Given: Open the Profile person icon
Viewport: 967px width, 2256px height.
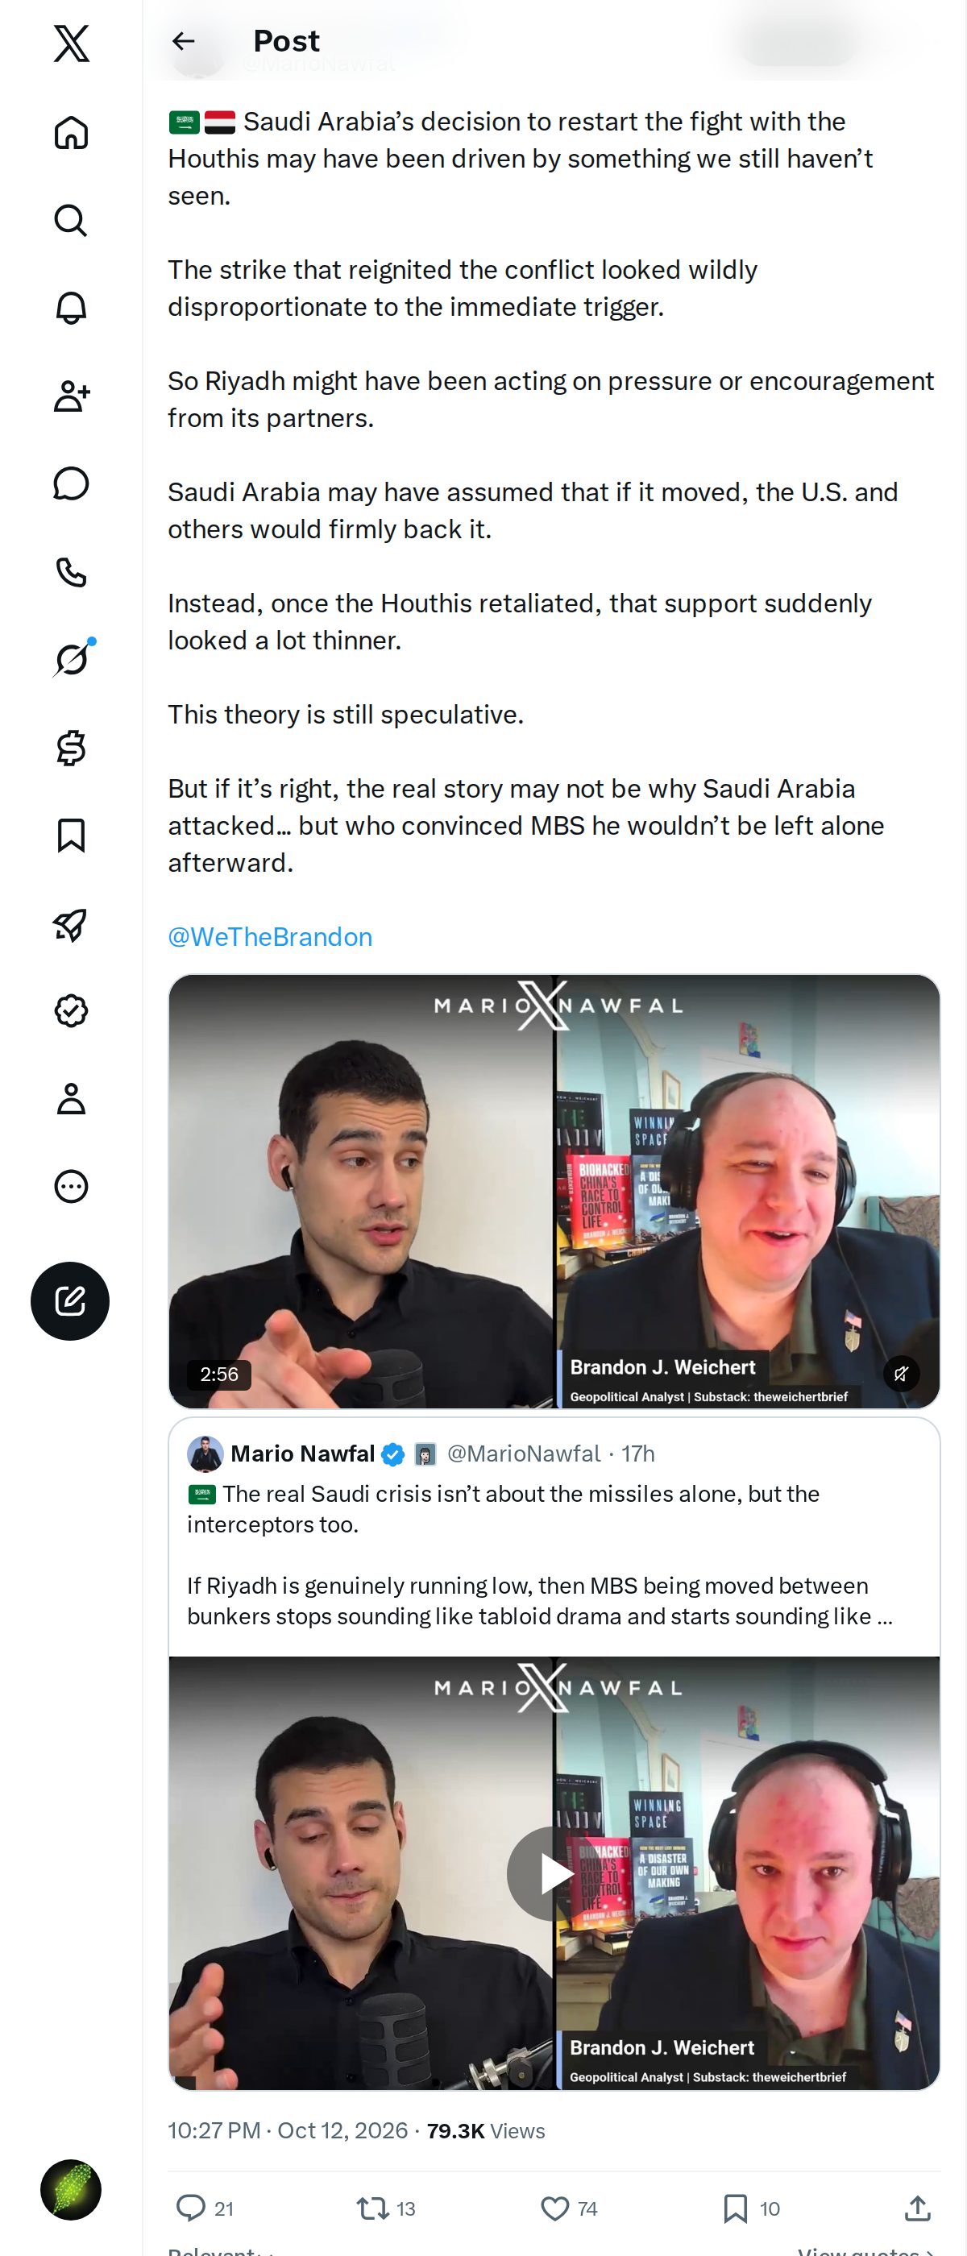Looking at the screenshot, I should (x=71, y=1098).
